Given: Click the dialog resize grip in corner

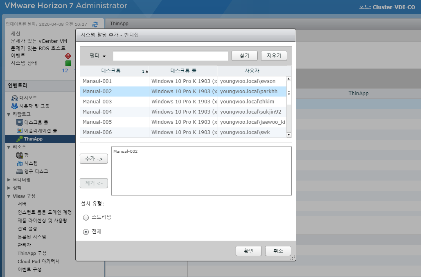Looking at the screenshot, I should [x=293, y=258].
